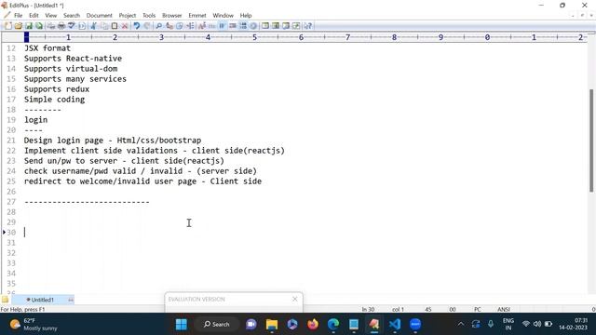Click the Print toolbar icon
596x335 pixels.
pos(61,26)
